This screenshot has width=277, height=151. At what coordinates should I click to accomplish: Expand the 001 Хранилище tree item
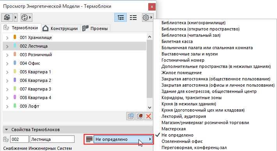point(7,37)
